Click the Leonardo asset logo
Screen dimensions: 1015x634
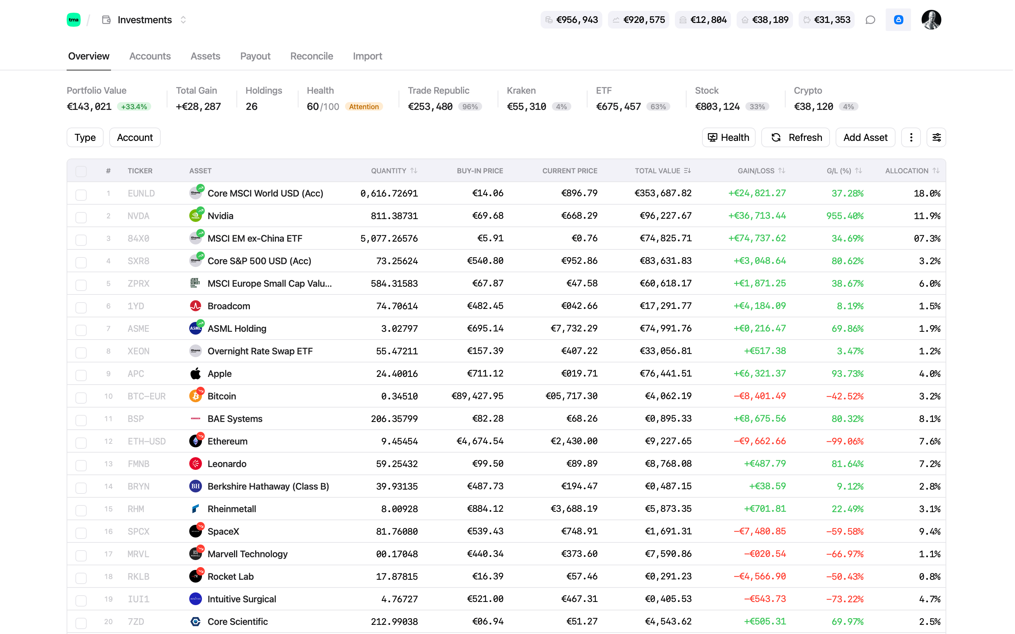click(x=196, y=464)
